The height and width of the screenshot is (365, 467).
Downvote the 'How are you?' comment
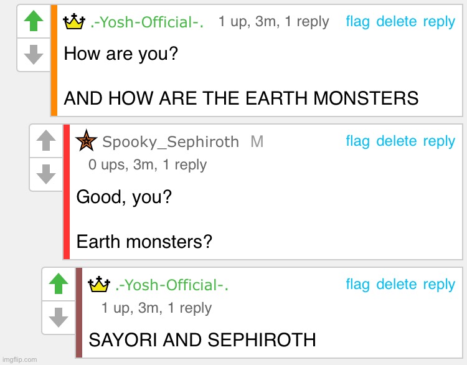point(33,55)
